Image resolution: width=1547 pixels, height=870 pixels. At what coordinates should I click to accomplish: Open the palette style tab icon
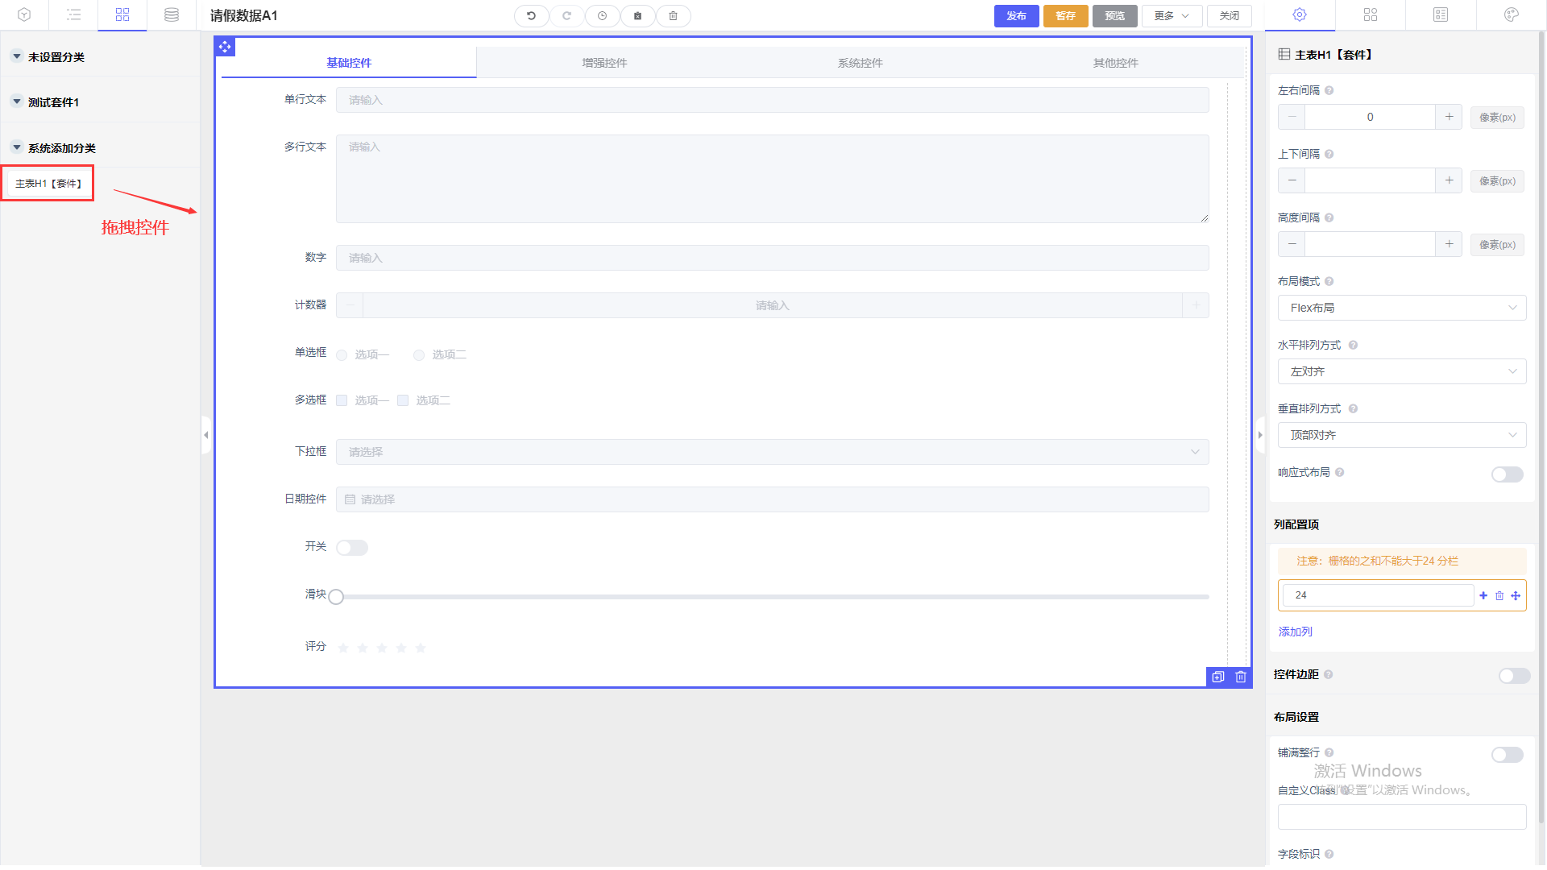coord(1511,14)
